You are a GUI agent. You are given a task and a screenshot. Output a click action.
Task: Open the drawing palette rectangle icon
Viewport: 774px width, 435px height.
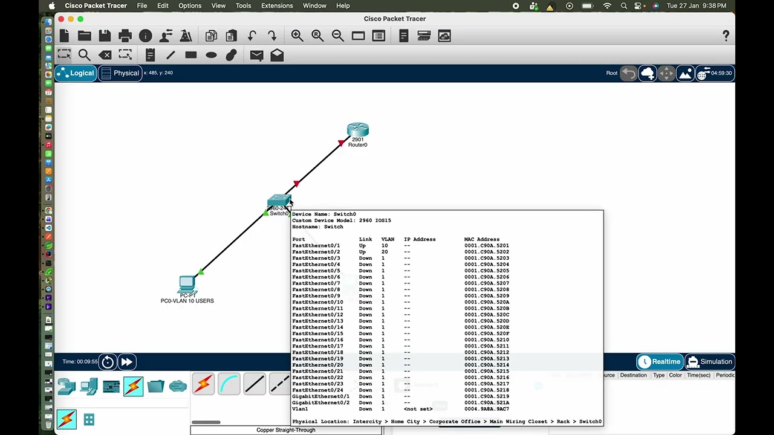(358, 36)
